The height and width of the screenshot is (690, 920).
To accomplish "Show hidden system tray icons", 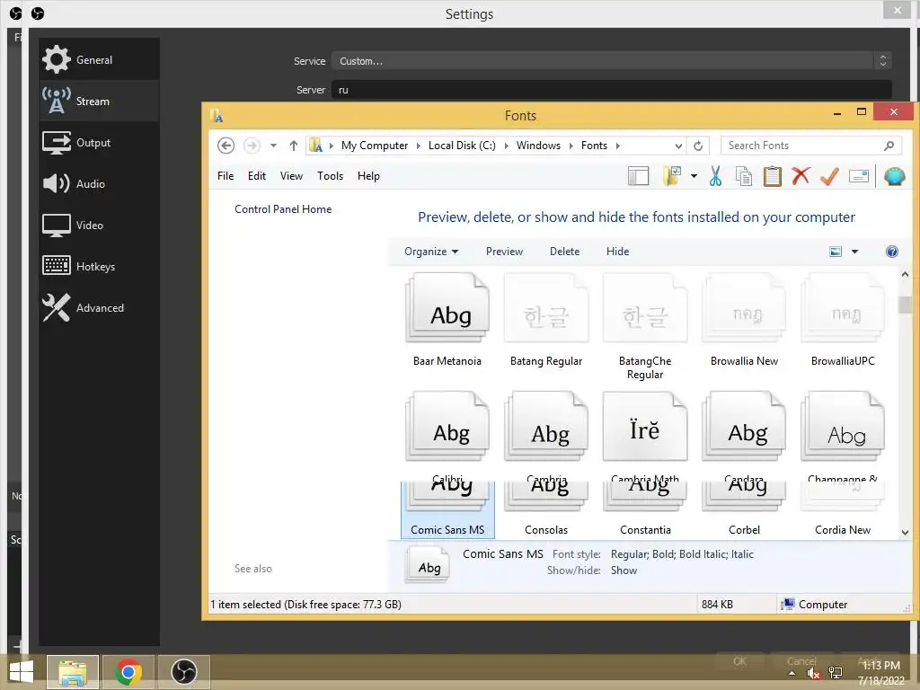I will pyautogui.click(x=792, y=673).
